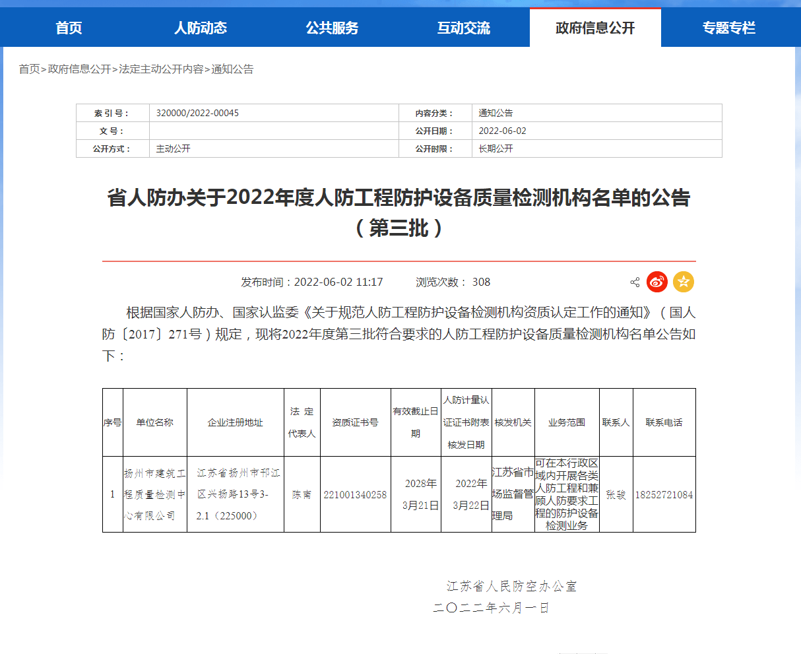This screenshot has width=801, height=654.
Task: Click the 公开时限 value 长期公开
Action: [x=496, y=148]
